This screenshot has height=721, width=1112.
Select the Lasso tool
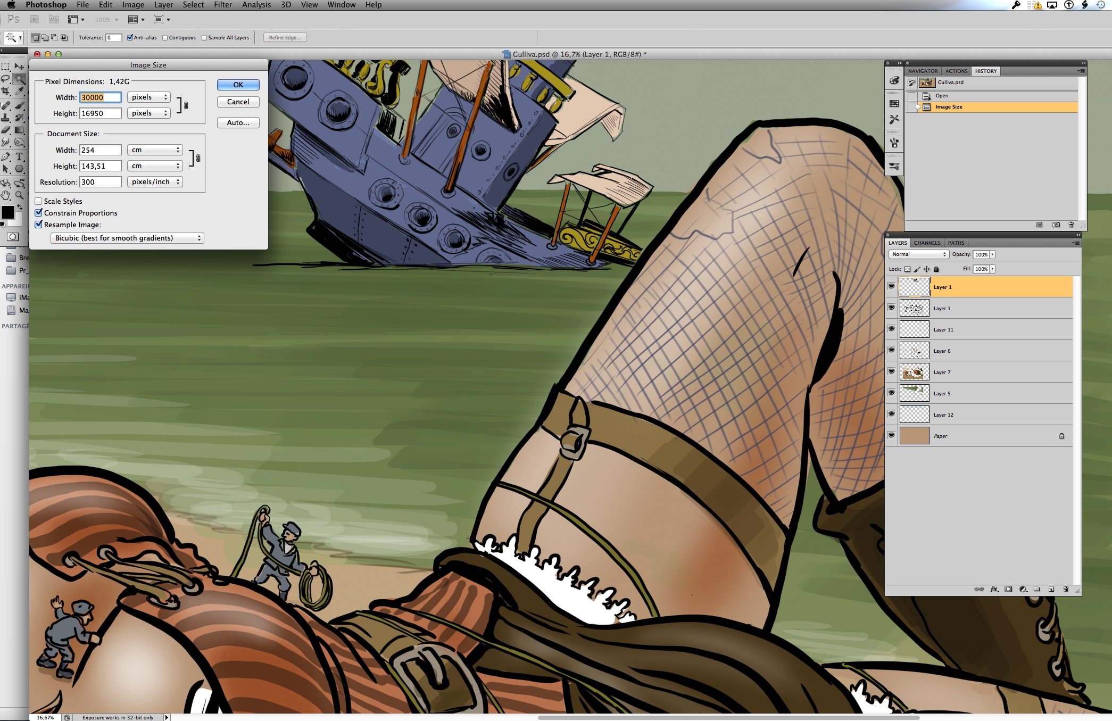6,79
